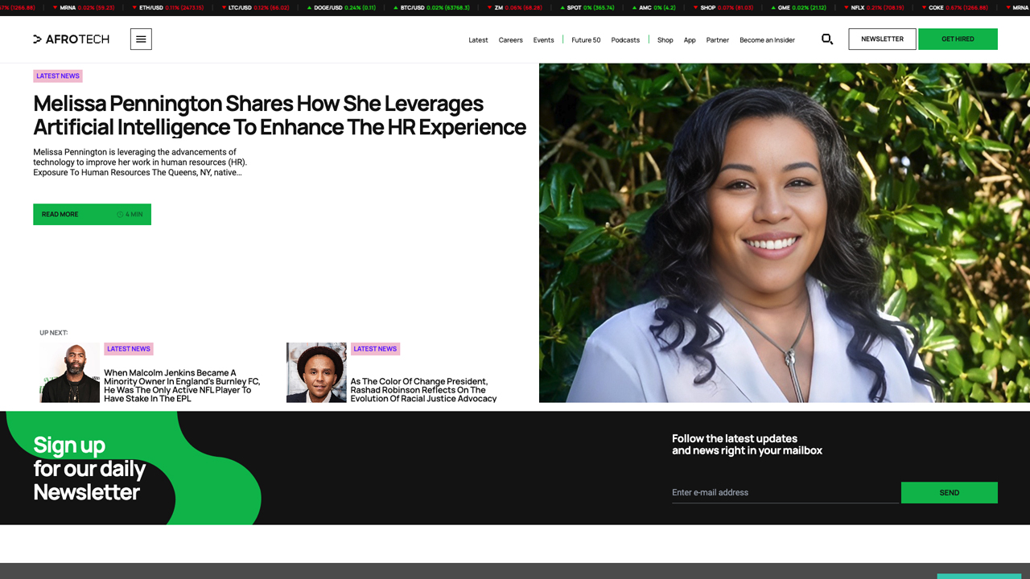Open the Melissa Pennington headline
1030x579 pixels.
(279, 115)
